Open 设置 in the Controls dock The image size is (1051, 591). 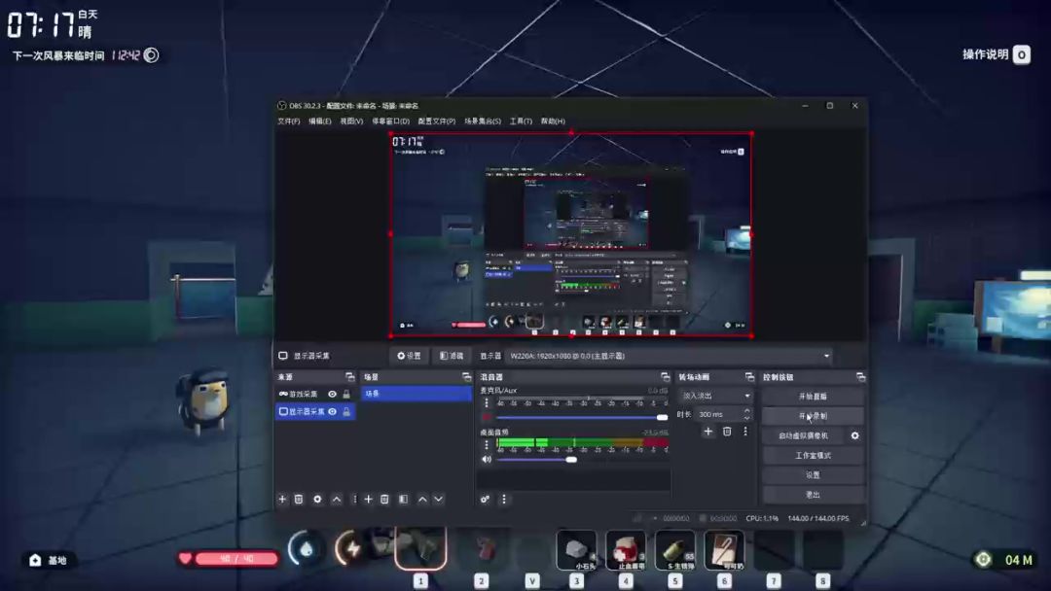pos(813,474)
